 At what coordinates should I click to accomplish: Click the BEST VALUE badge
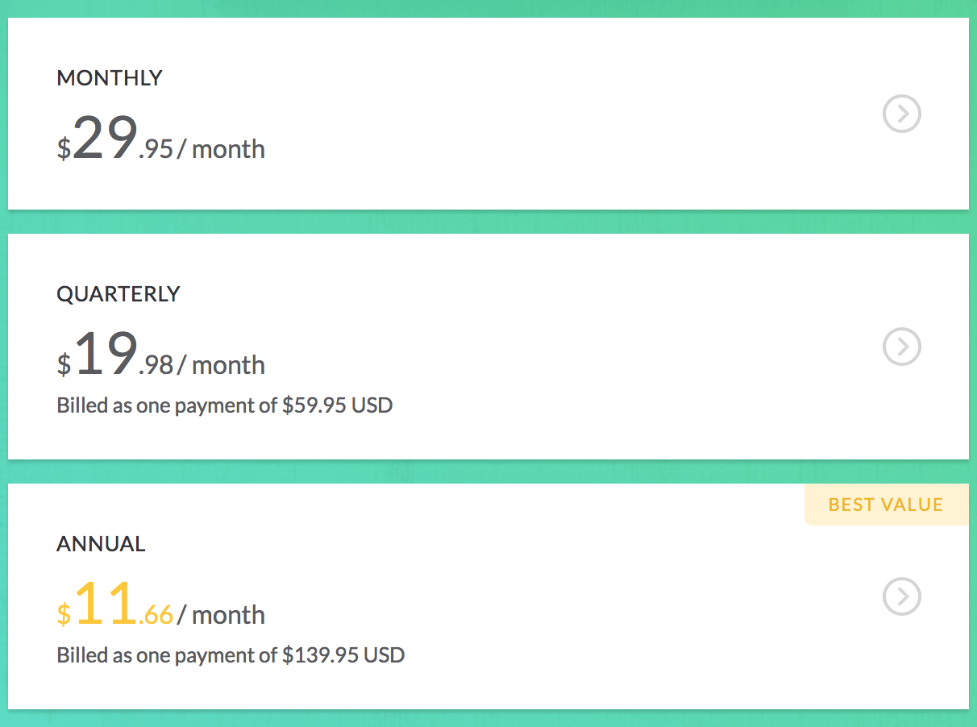[885, 505]
